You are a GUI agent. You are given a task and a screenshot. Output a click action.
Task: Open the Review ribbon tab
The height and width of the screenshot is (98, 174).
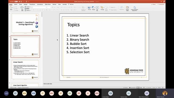coord(54,4)
